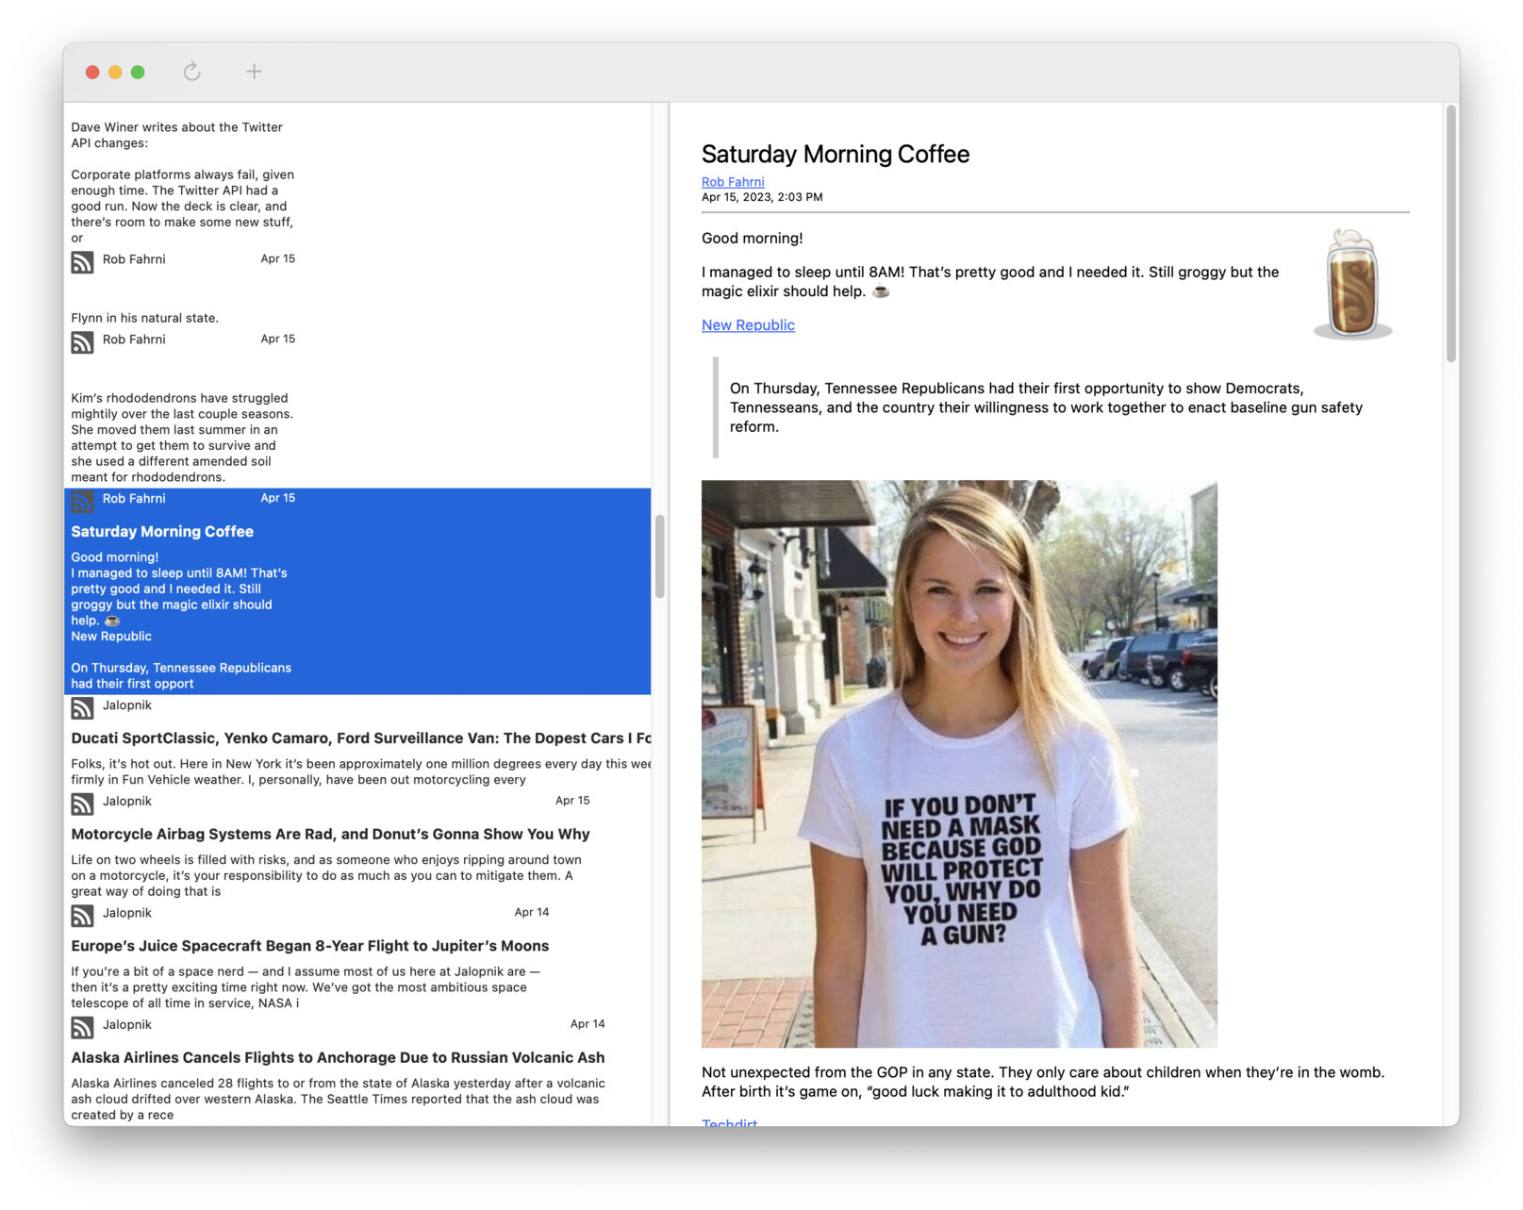
Task: Select the Flynn in his natural state post
Action: (x=144, y=318)
